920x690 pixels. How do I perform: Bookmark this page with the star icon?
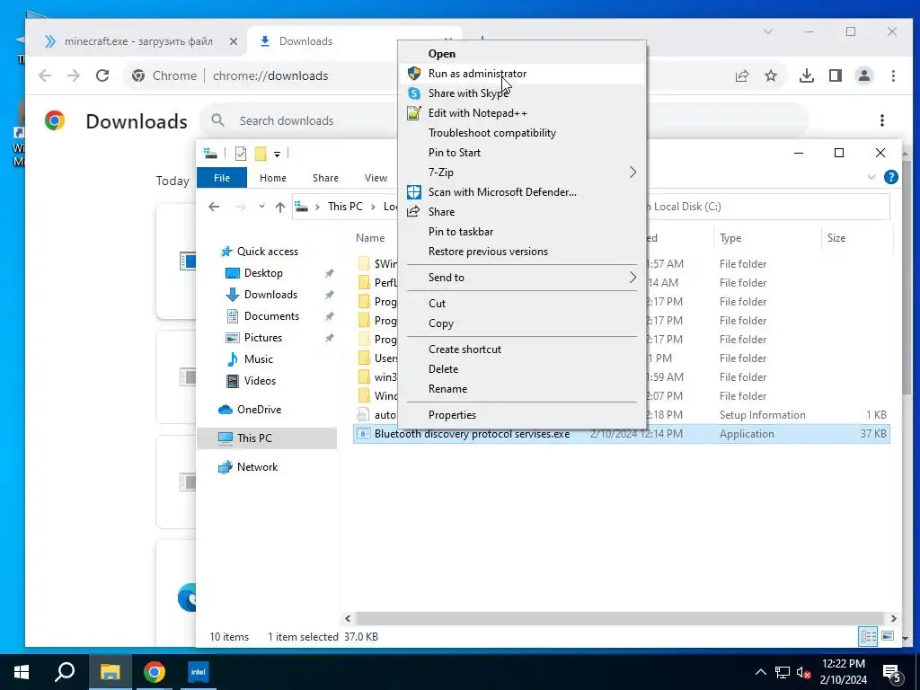[x=770, y=75]
